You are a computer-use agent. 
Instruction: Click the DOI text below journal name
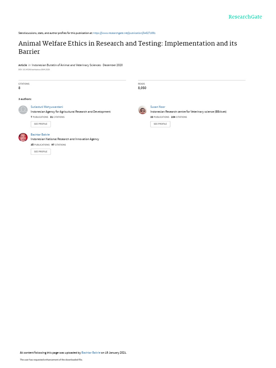pos(34,69)
